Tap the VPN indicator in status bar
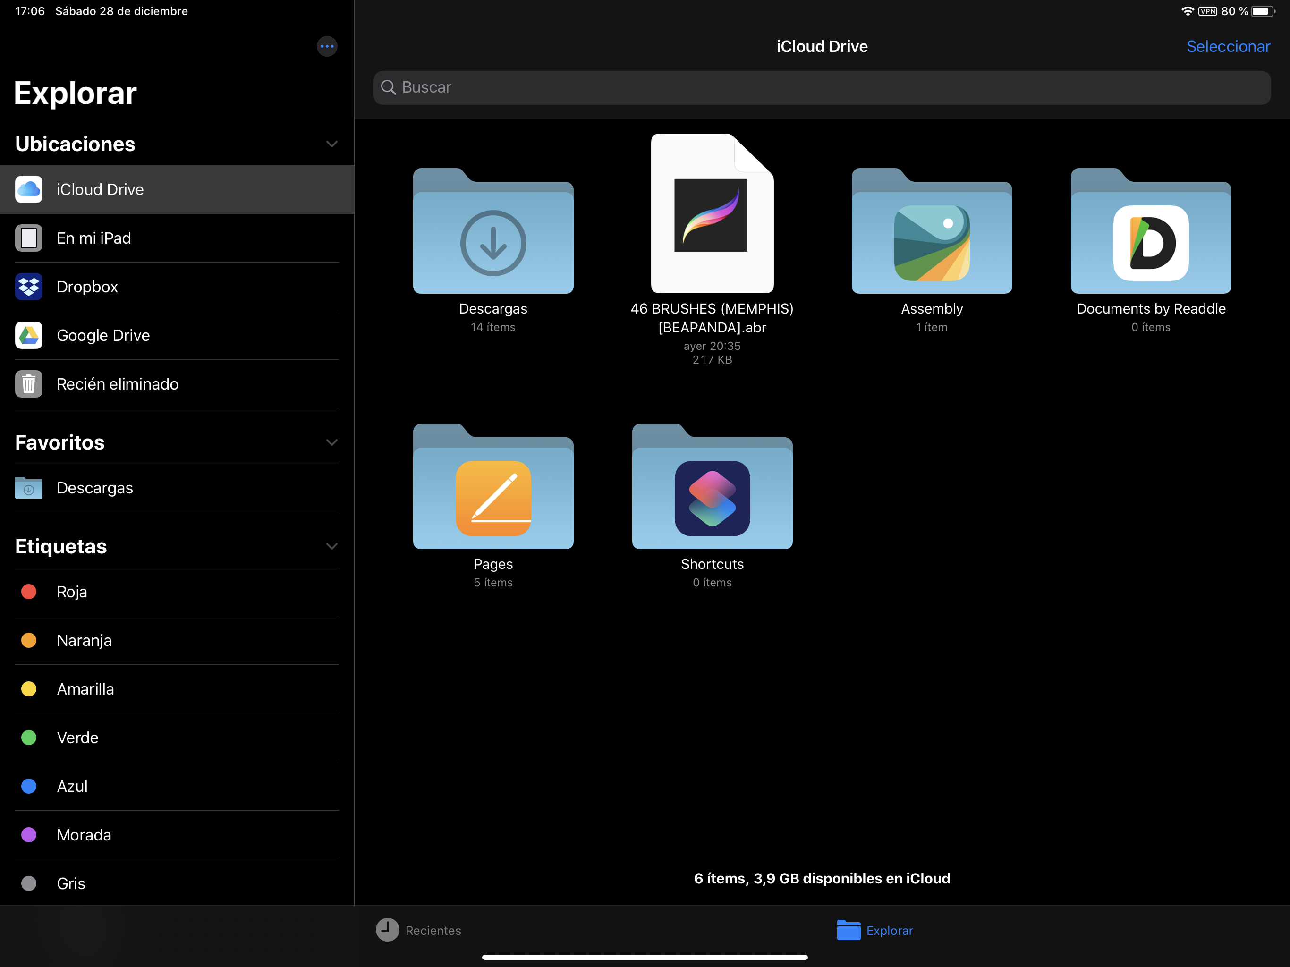The image size is (1290, 967). [x=1208, y=11]
